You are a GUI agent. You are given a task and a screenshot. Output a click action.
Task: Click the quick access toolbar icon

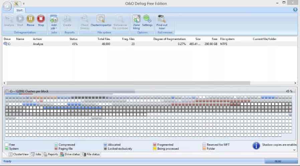pos(17,3)
